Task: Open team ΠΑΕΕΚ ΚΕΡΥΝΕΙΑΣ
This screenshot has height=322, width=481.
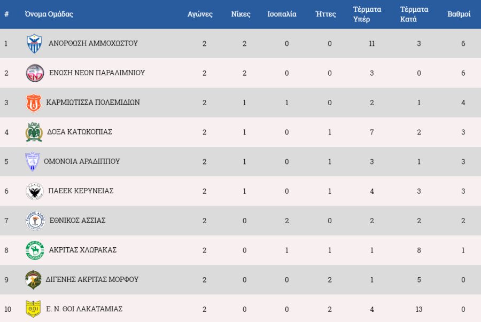Action: tap(81, 191)
